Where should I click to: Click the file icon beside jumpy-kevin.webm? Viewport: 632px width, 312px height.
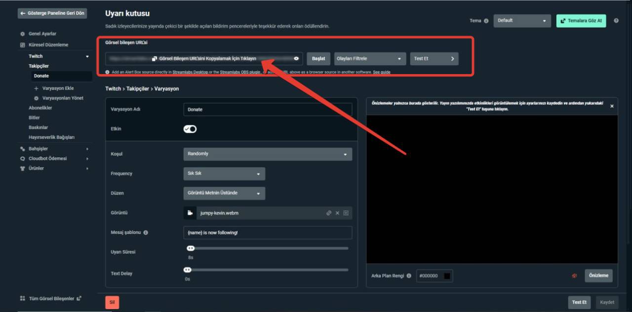(x=190, y=213)
